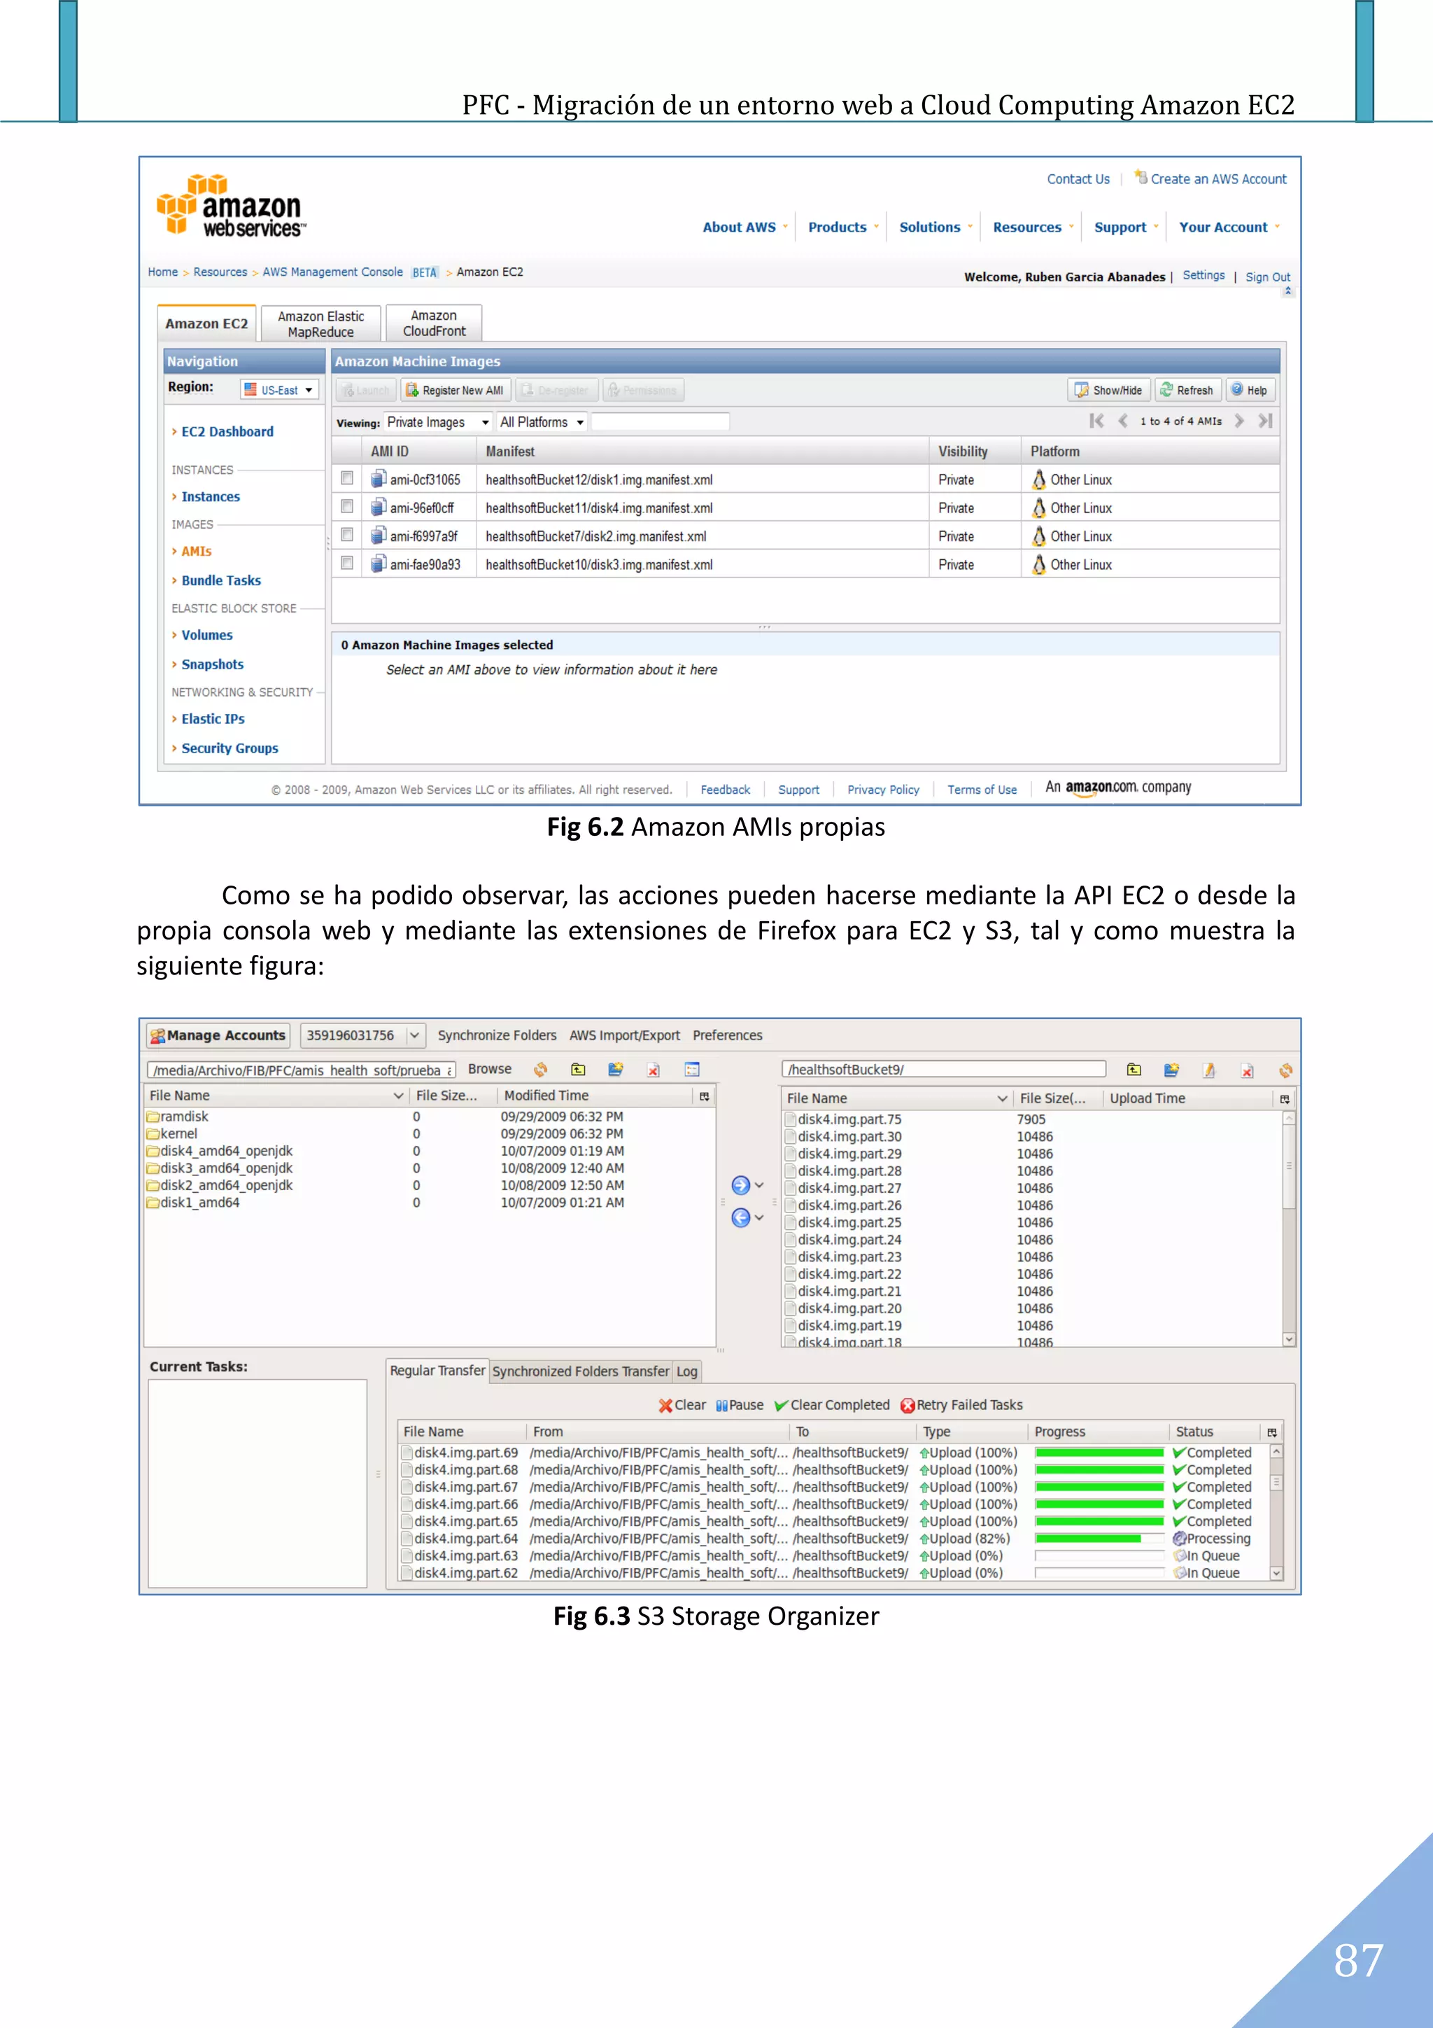
Task: Open Volumes in navigation
Action: tap(206, 636)
